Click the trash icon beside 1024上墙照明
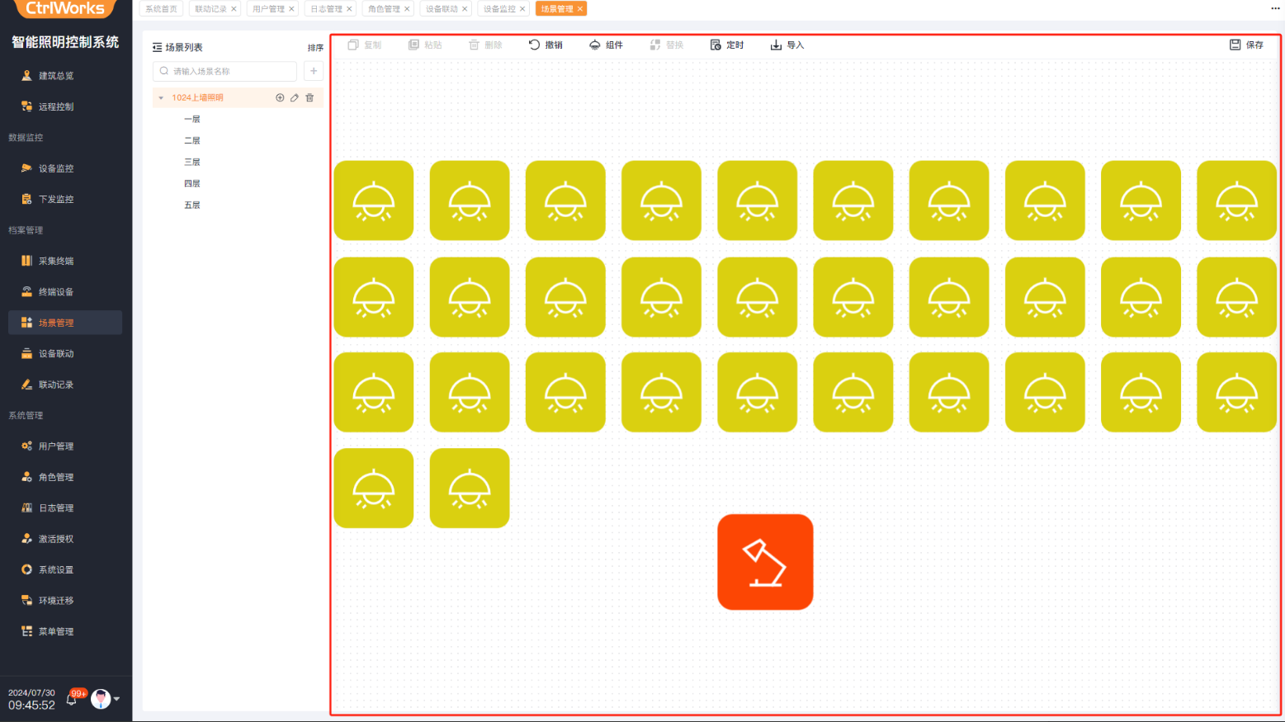 click(x=310, y=97)
